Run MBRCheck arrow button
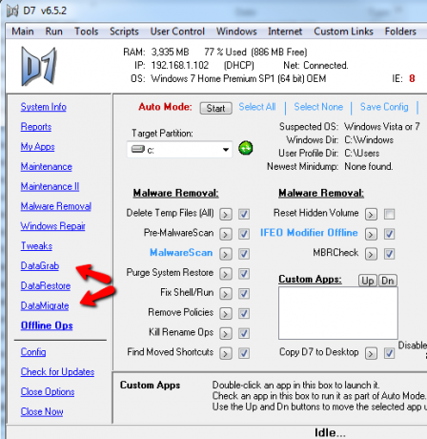The height and width of the screenshot is (439, 427). tap(371, 254)
